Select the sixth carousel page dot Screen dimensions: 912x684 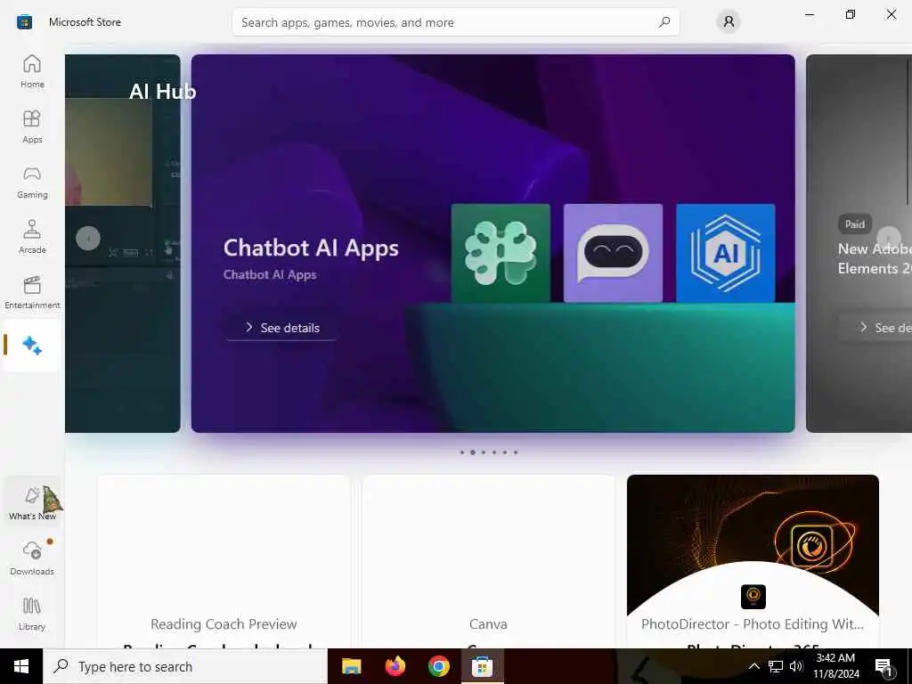click(x=516, y=452)
